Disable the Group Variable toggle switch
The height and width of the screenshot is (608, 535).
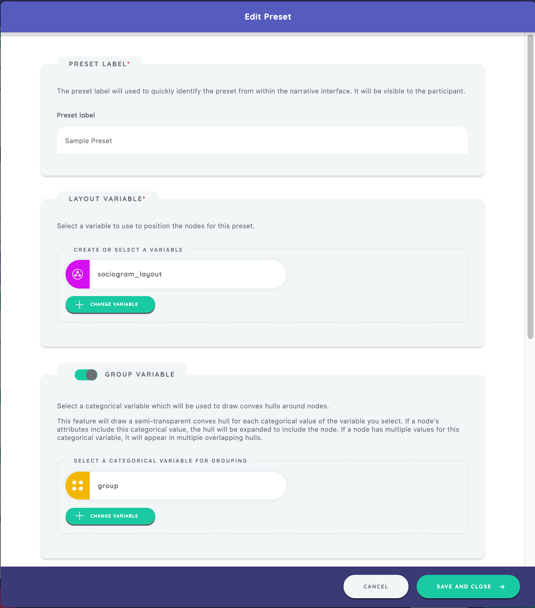pos(86,374)
